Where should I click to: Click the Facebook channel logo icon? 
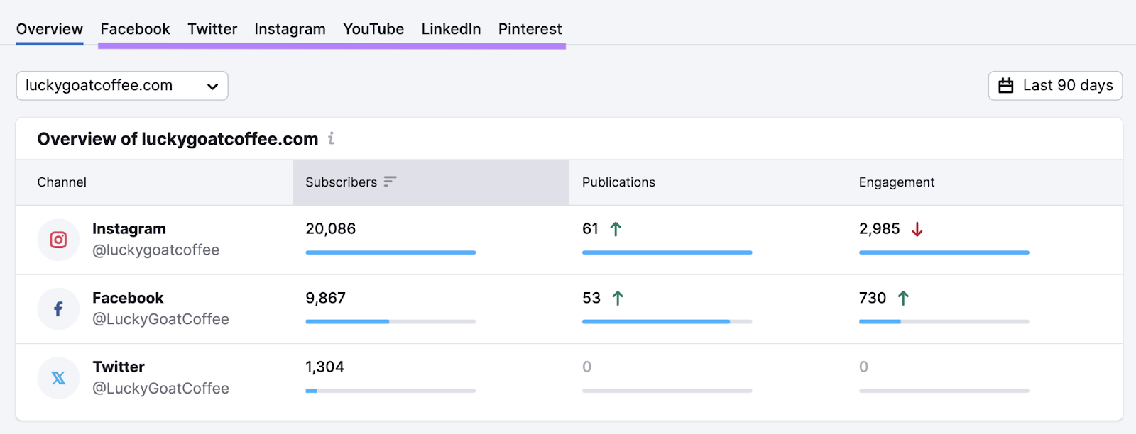pos(58,309)
